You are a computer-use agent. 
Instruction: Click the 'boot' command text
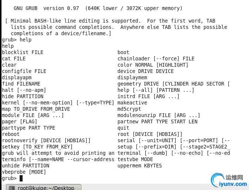click(123, 52)
